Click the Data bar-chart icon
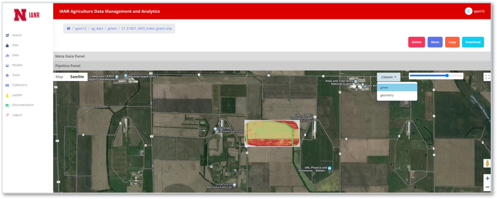 pyautogui.click(x=7, y=55)
